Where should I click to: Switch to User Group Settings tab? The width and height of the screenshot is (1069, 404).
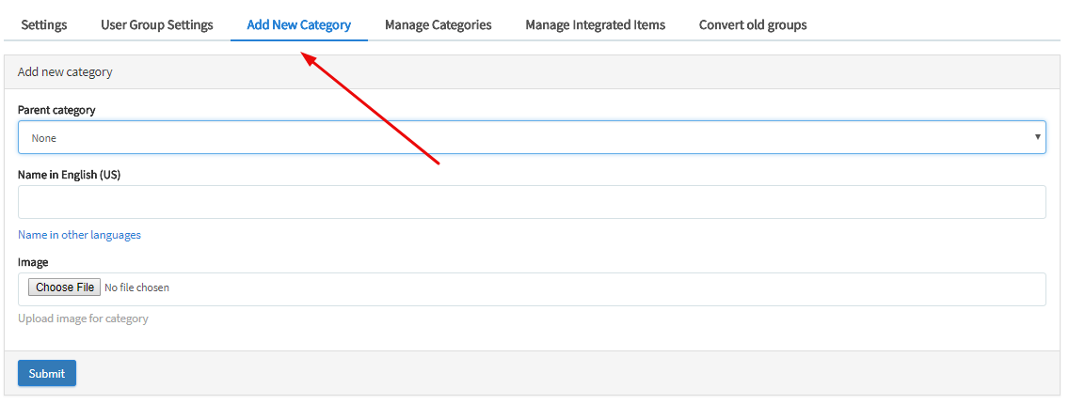[157, 25]
